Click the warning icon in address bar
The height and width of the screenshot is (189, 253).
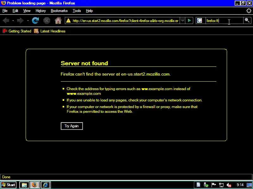click(x=68, y=20)
